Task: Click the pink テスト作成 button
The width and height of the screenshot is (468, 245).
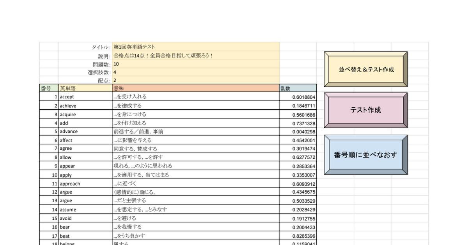Action: click(x=366, y=110)
